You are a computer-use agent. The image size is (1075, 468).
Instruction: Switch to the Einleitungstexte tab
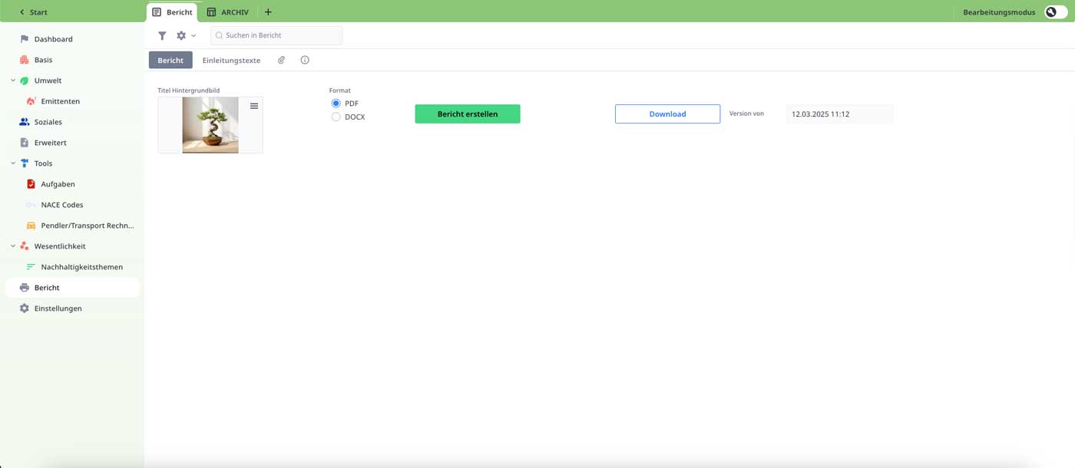(x=231, y=59)
